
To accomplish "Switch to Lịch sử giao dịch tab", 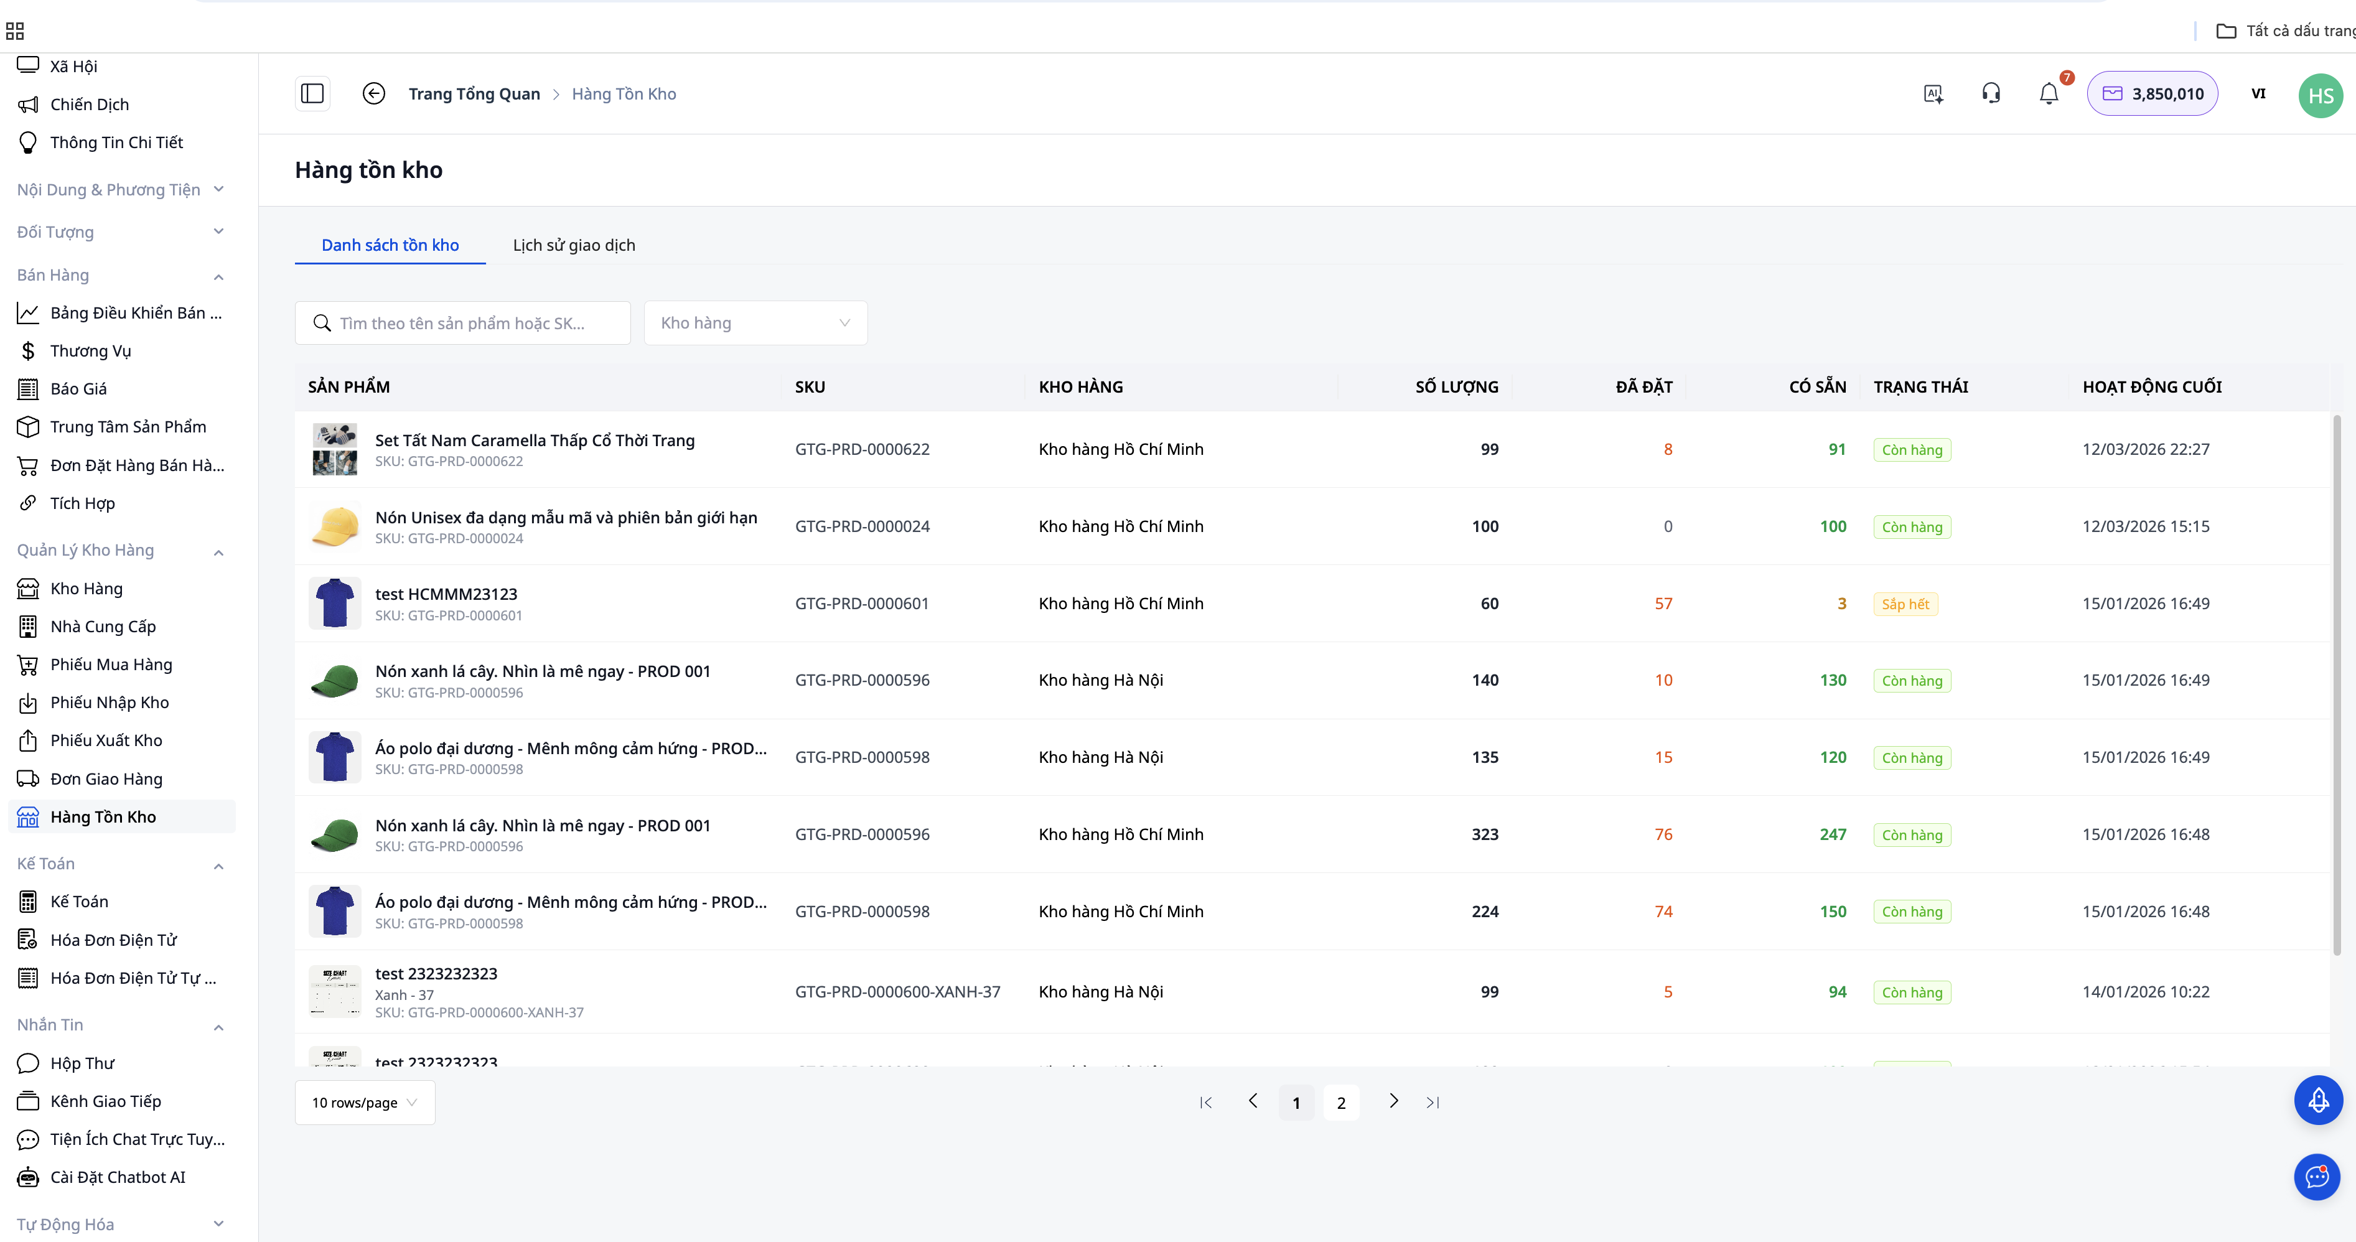I will pyautogui.click(x=574, y=245).
